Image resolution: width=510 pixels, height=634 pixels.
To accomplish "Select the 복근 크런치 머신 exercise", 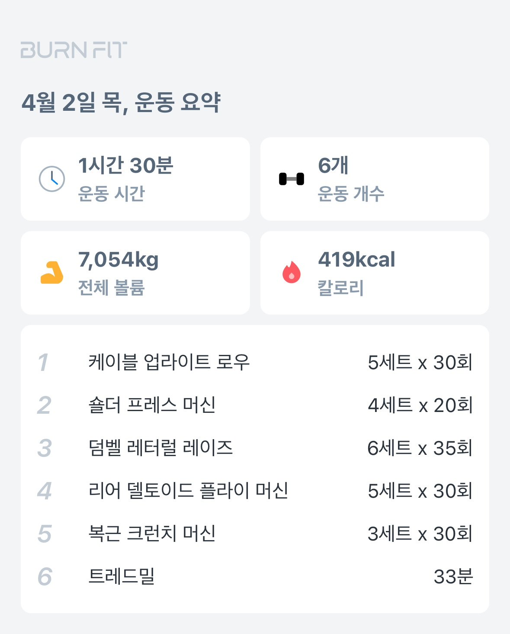I will (x=152, y=534).
